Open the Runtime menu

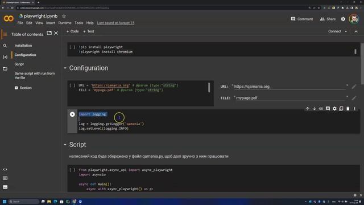pyautogui.click(x=65, y=23)
